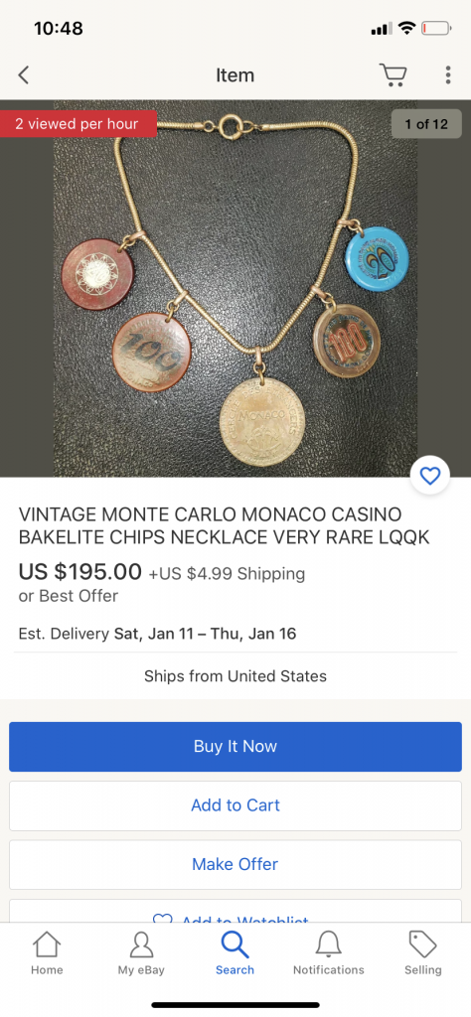Open the necklace product photo

[235, 289]
